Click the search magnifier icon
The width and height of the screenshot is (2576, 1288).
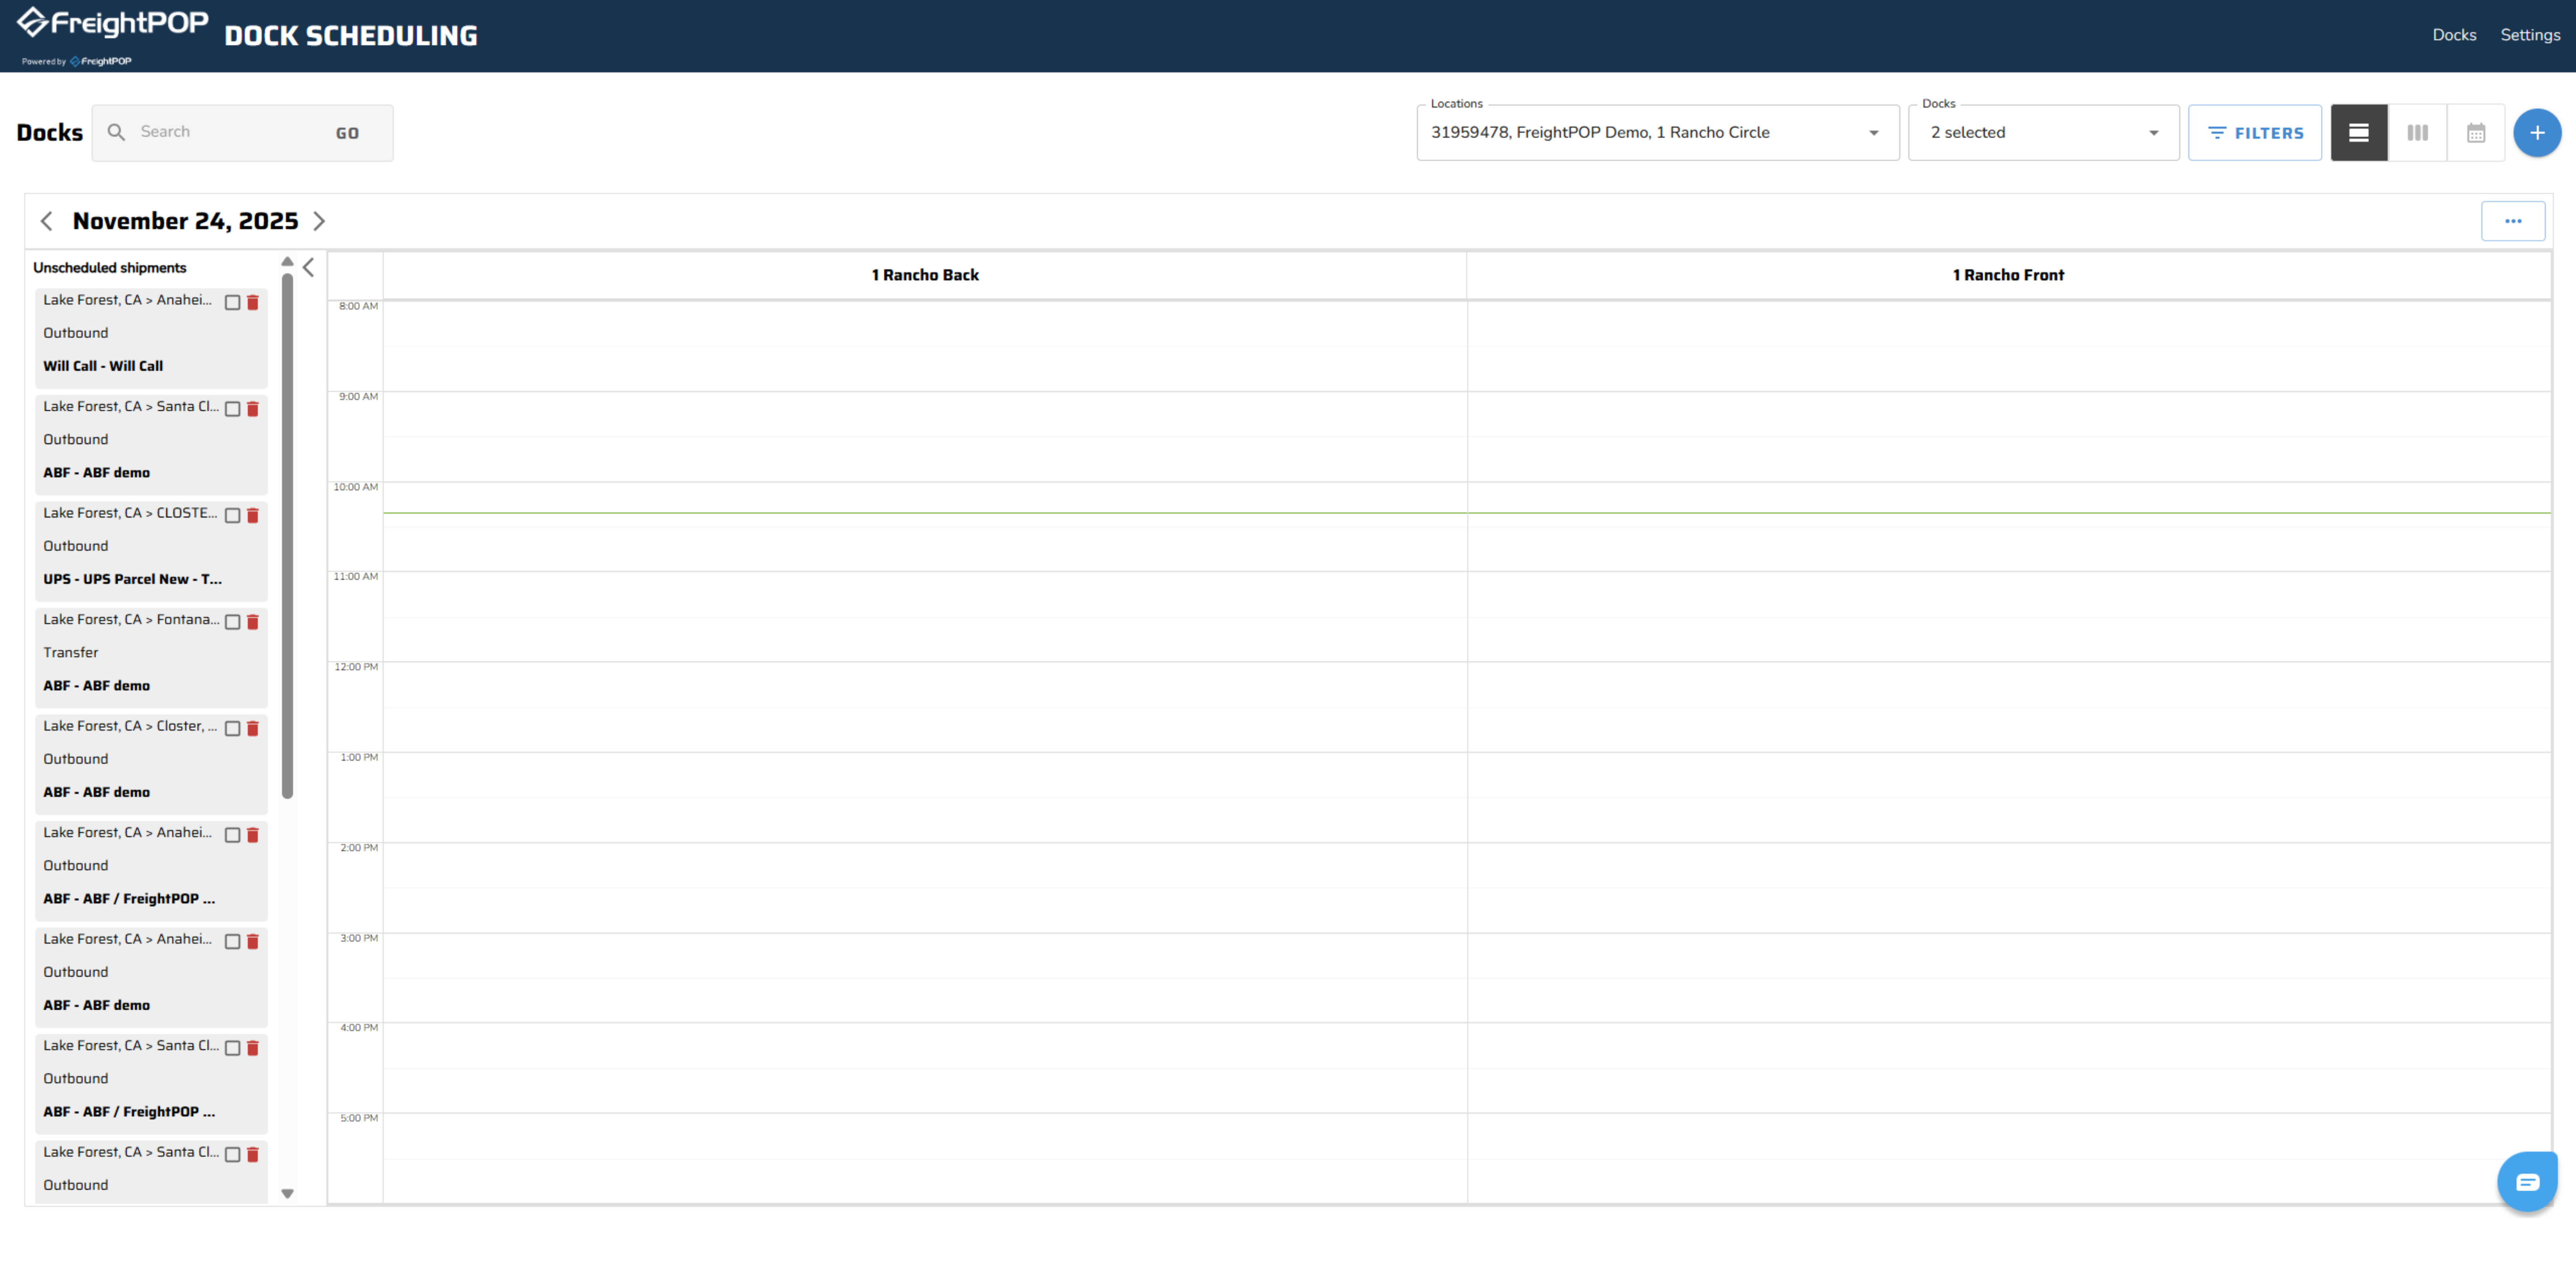[116, 132]
